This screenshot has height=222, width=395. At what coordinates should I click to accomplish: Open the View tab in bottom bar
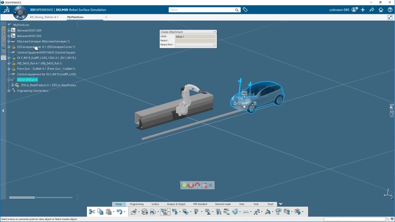click(242, 204)
